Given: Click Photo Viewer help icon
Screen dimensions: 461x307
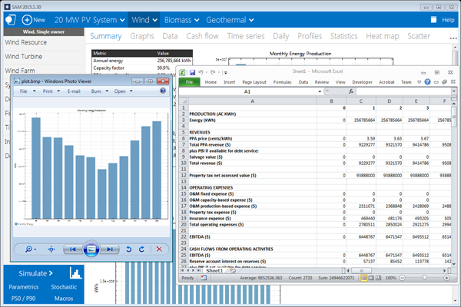Looking at the screenshot, I should coord(163,91).
